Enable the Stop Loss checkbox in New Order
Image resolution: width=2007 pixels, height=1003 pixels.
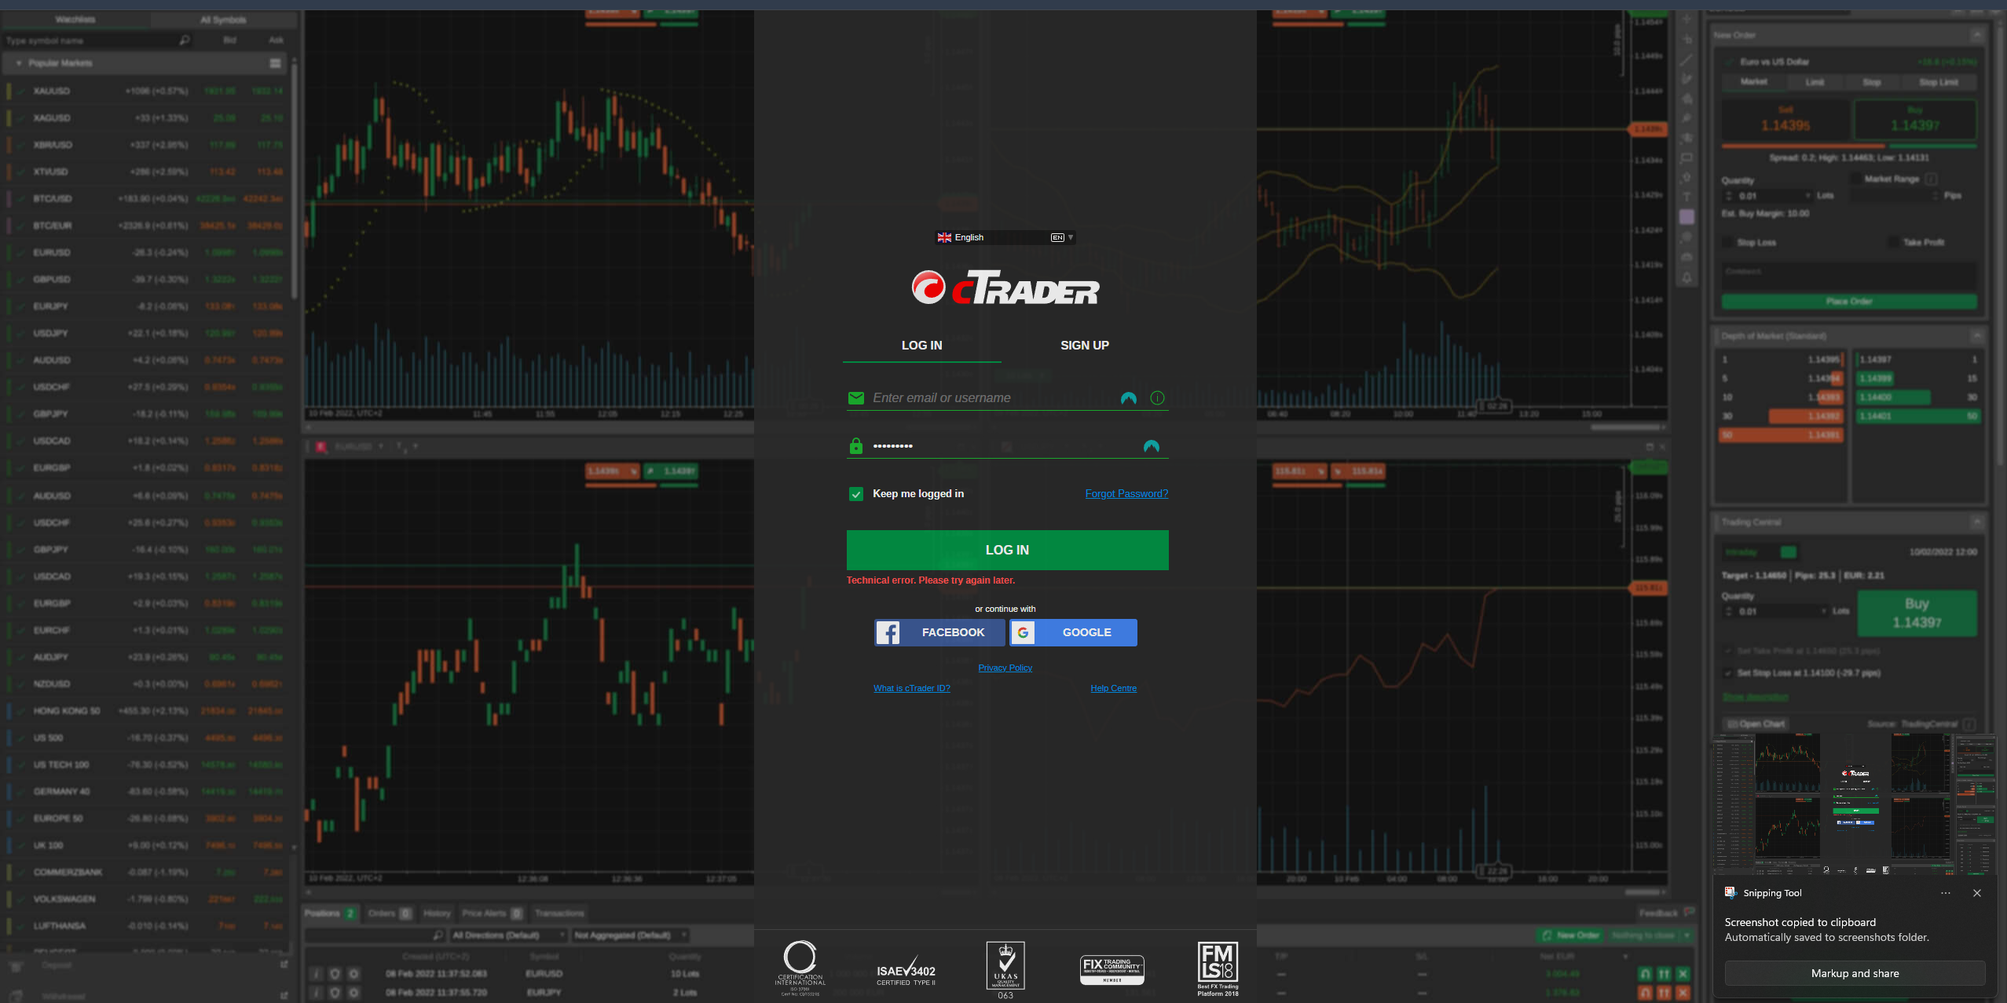[x=1727, y=242]
